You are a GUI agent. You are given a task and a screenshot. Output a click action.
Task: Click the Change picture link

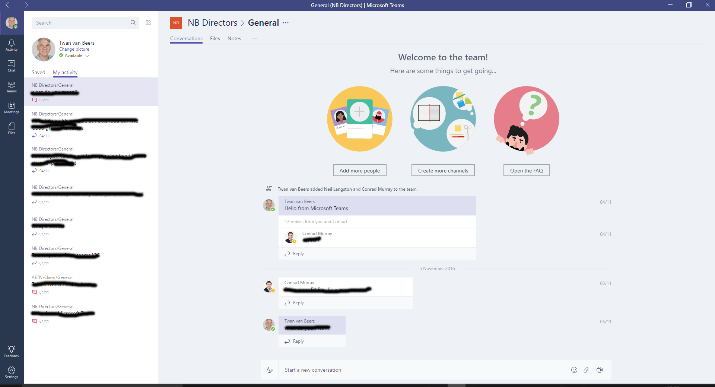pos(74,49)
